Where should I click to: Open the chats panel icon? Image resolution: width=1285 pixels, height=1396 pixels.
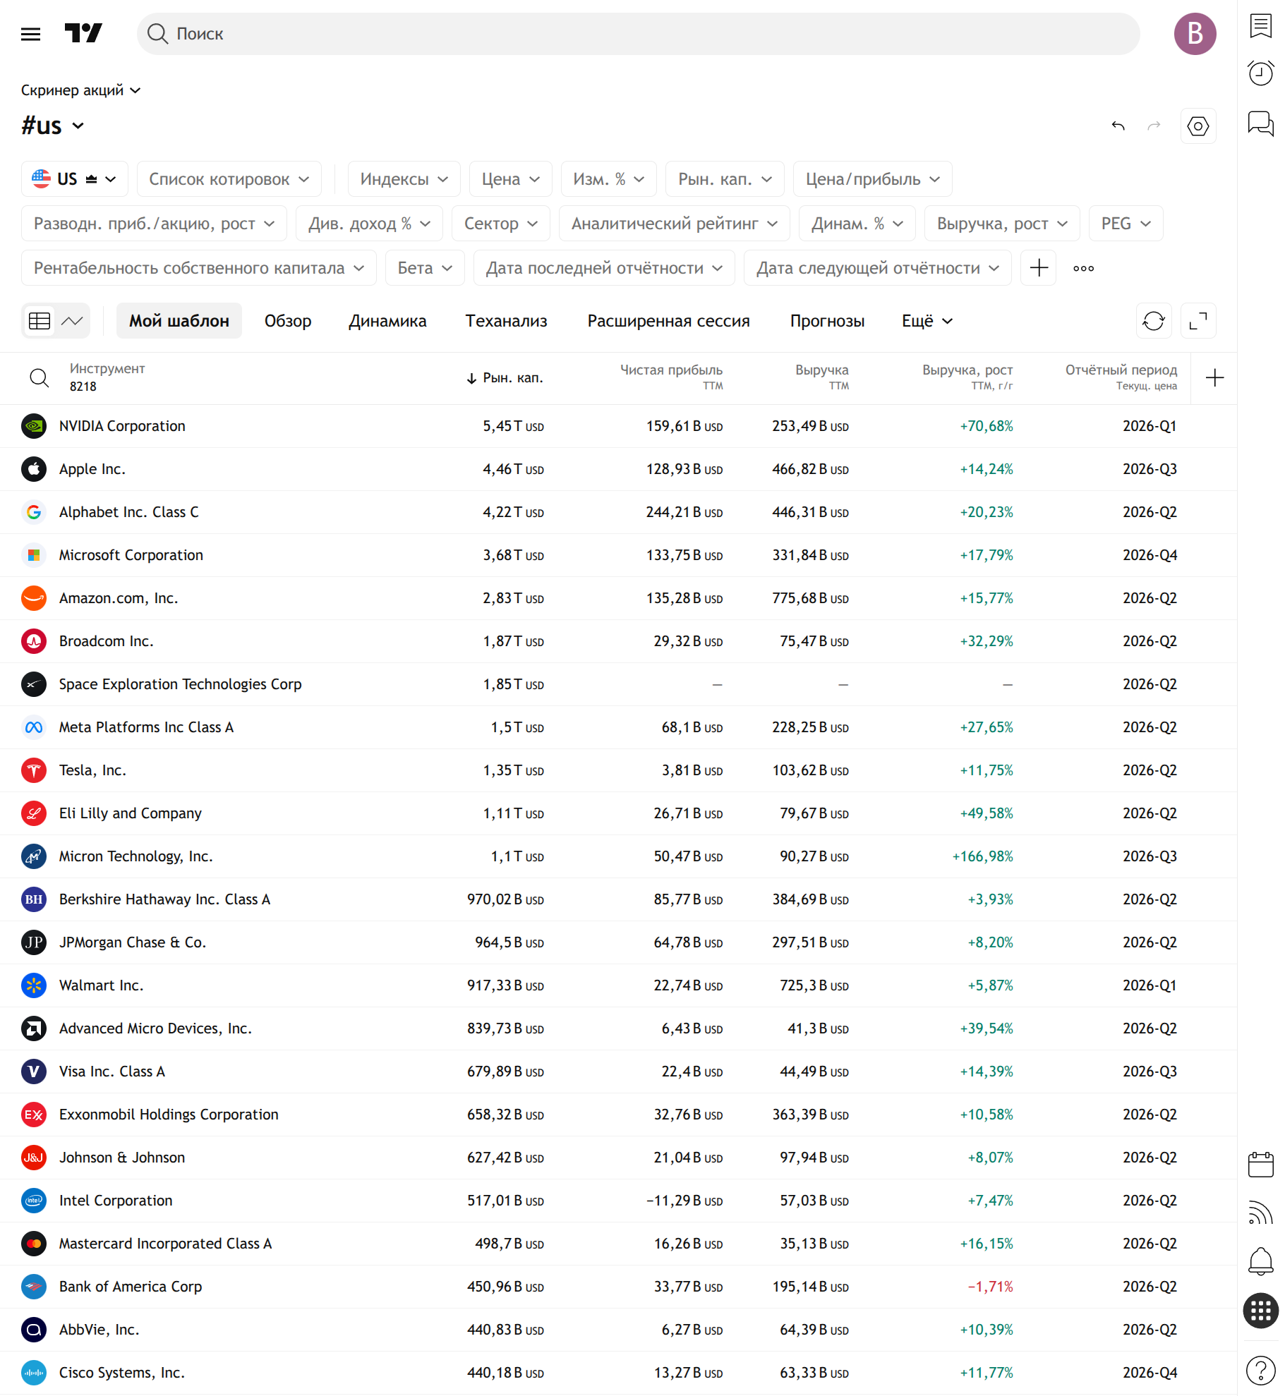click(x=1260, y=123)
